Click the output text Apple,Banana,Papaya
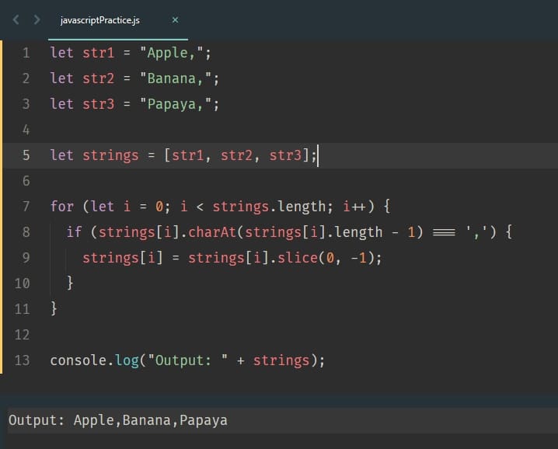Image resolution: width=558 pixels, height=449 pixels. click(x=151, y=421)
